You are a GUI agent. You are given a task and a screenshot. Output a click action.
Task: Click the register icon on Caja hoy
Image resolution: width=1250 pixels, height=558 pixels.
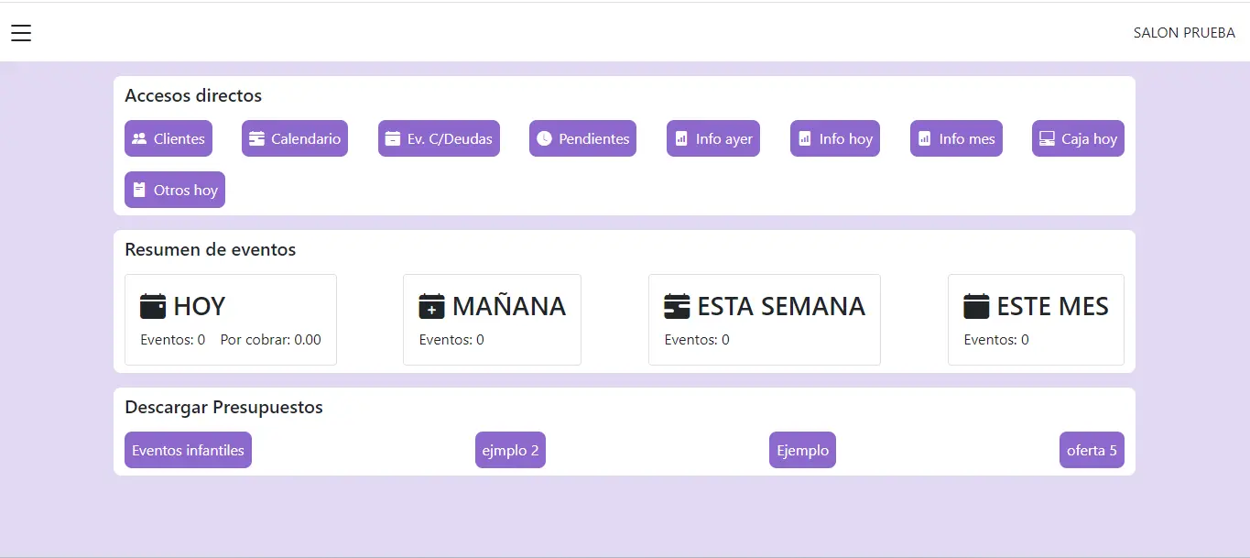coord(1047,138)
